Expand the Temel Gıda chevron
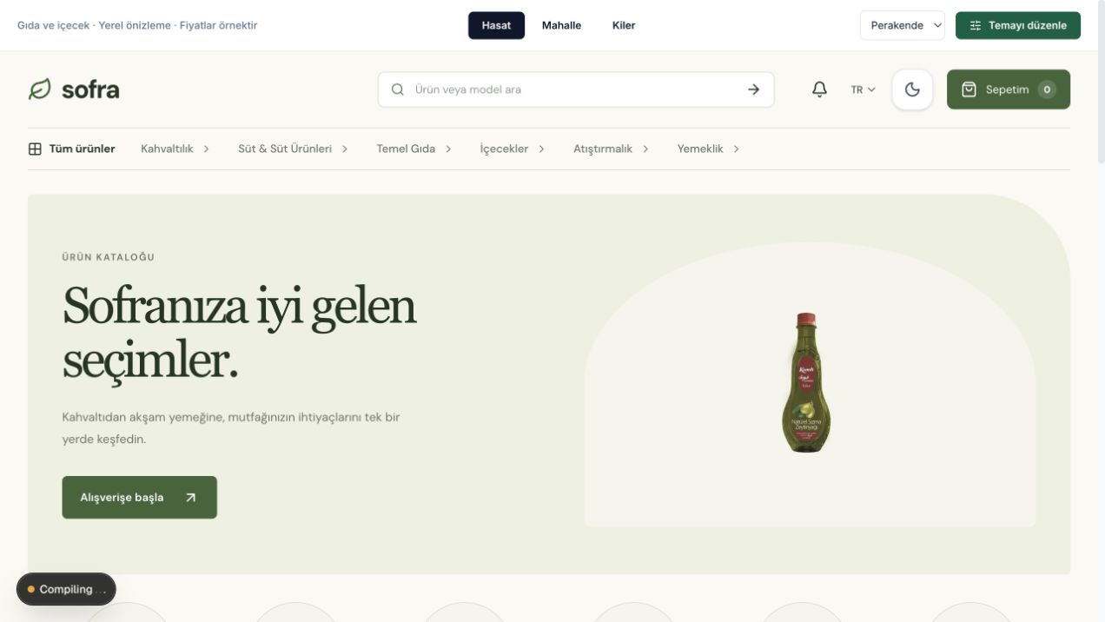This screenshot has height=622, width=1105. coord(448,149)
